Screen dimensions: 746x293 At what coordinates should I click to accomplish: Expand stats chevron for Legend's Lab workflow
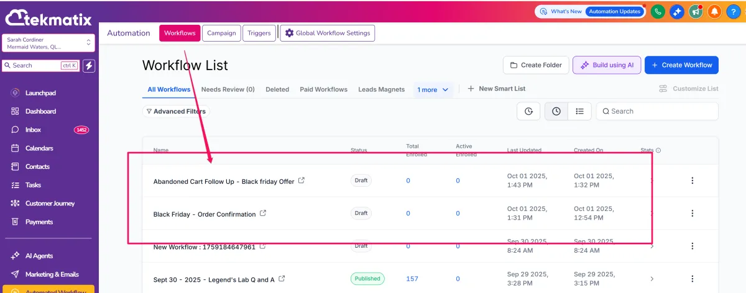tap(652, 279)
